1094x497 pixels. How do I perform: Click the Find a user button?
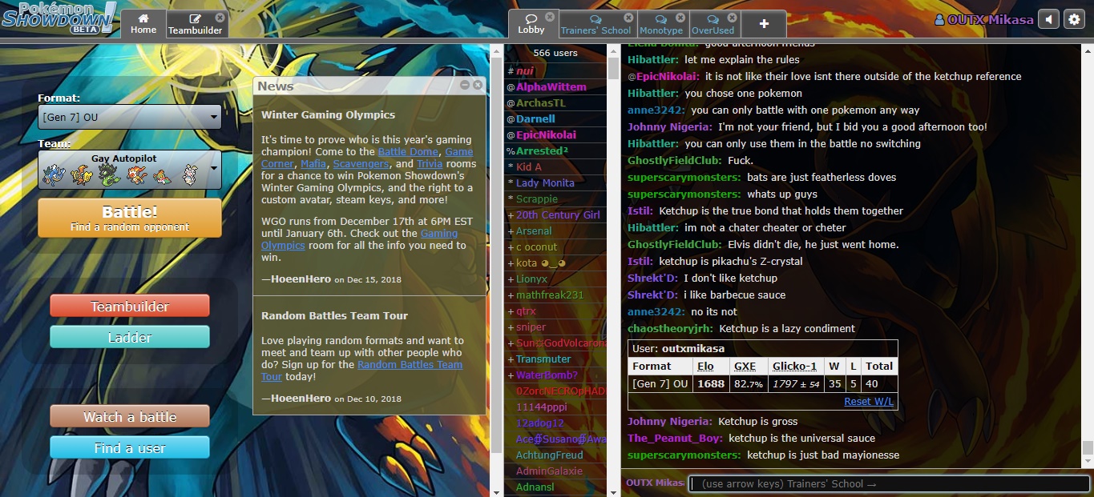point(130,447)
